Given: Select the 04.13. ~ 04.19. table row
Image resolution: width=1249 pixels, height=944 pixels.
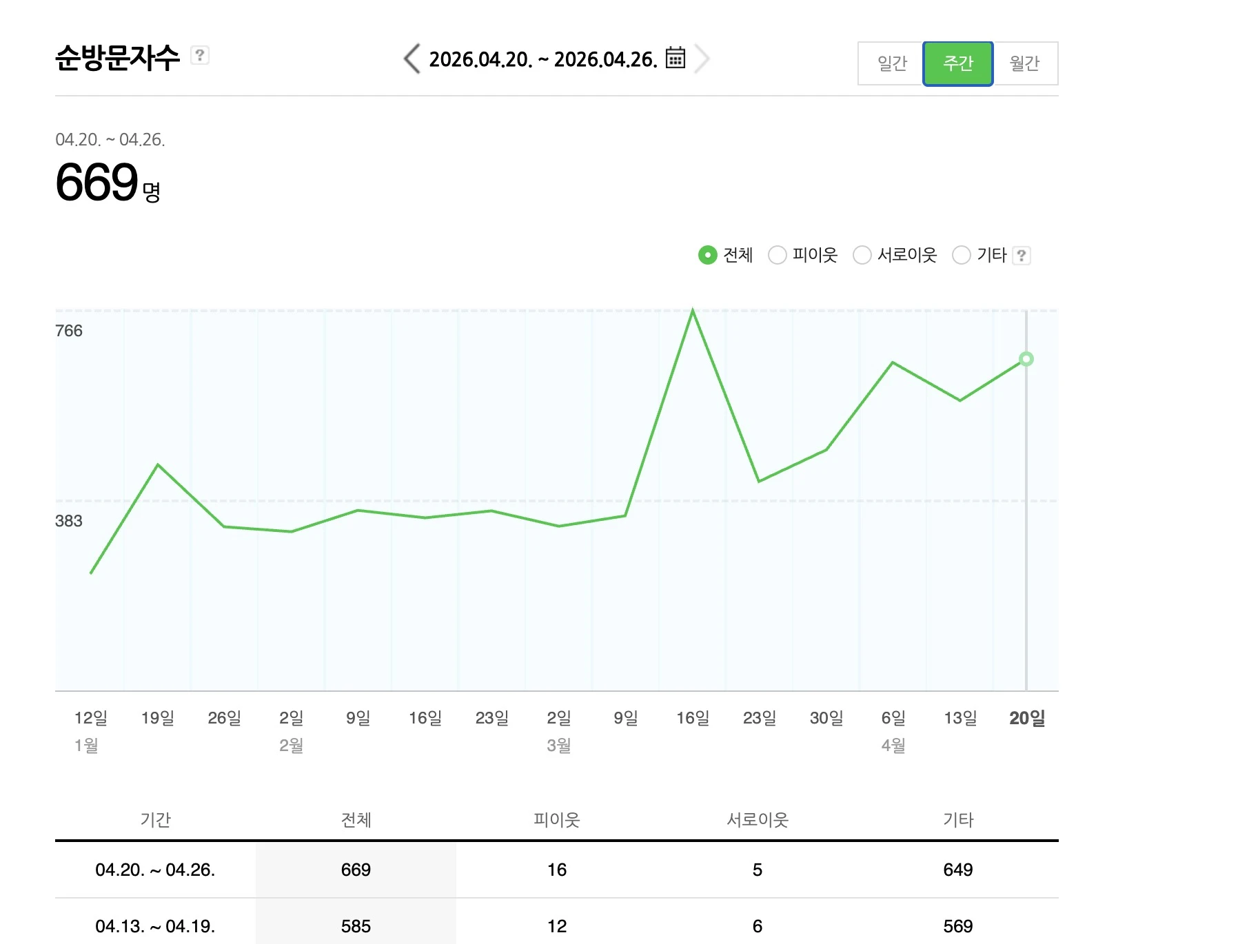Looking at the screenshot, I should pyautogui.click(x=557, y=922).
